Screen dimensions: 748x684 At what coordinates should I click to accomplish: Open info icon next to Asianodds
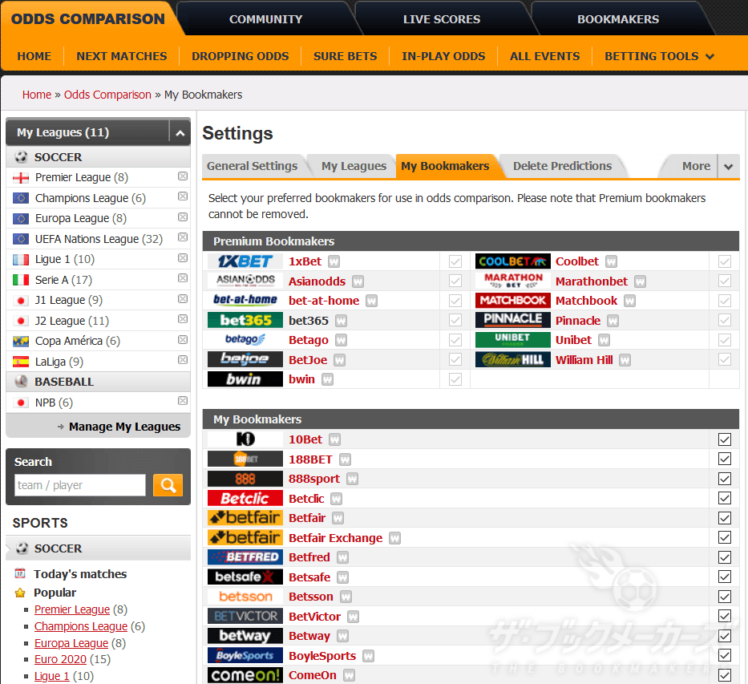358,281
